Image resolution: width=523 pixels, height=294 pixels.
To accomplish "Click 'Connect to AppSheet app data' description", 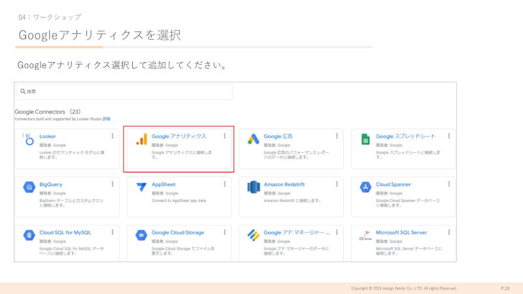I will (178, 201).
